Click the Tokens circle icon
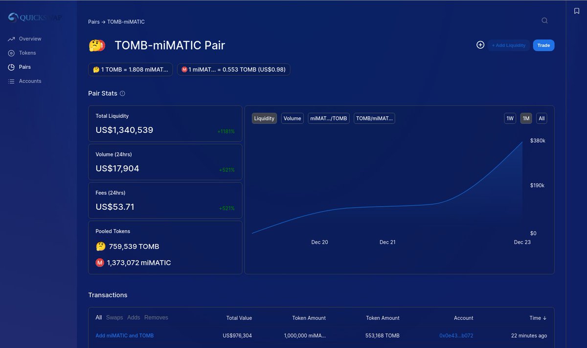 point(11,53)
